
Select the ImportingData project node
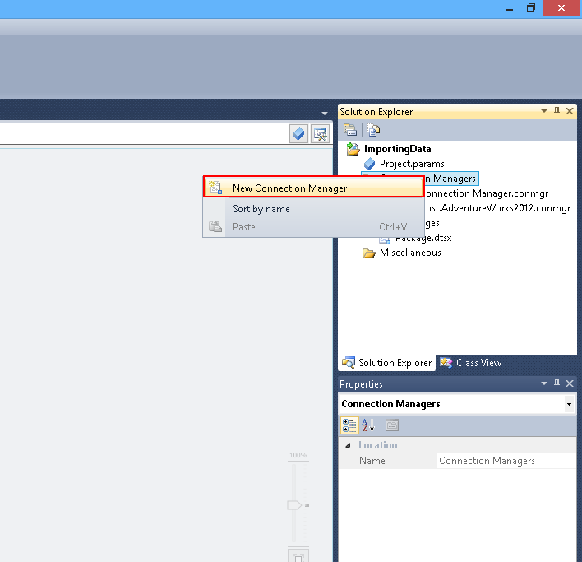(x=397, y=149)
